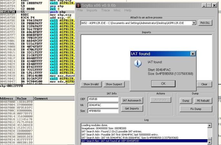Click the IAT Size input field
This screenshot has height=145, width=221.
coord(103,111)
